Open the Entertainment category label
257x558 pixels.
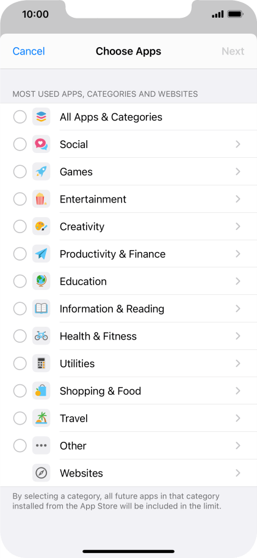click(93, 199)
